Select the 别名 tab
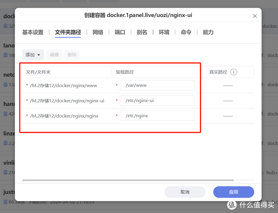The width and height of the screenshot is (278, 213). (x=142, y=32)
